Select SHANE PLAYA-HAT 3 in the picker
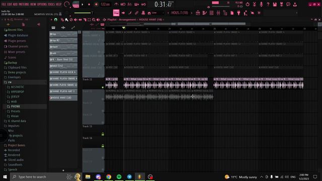The height and width of the screenshot is (181, 322). [63, 92]
